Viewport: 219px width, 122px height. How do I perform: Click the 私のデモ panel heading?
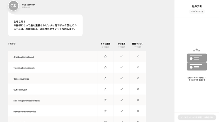[x=197, y=6]
